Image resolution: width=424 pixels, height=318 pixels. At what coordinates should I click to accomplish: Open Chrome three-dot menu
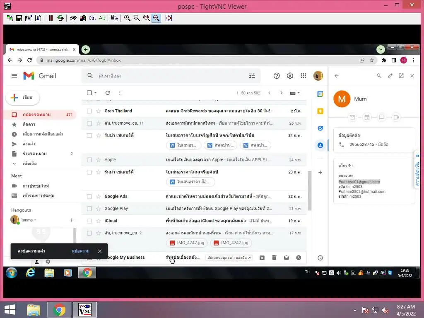coord(413,60)
